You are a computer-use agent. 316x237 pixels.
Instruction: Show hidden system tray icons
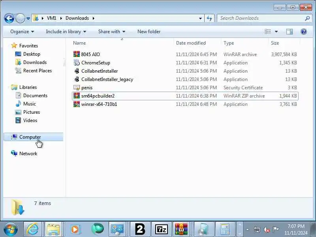click(248, 229)
